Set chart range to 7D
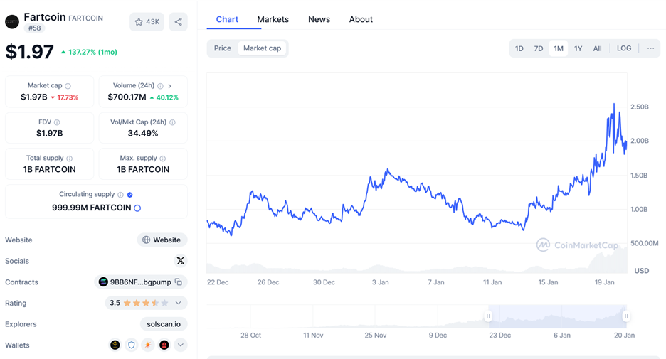The image size is (666, 359). [539, 48]
